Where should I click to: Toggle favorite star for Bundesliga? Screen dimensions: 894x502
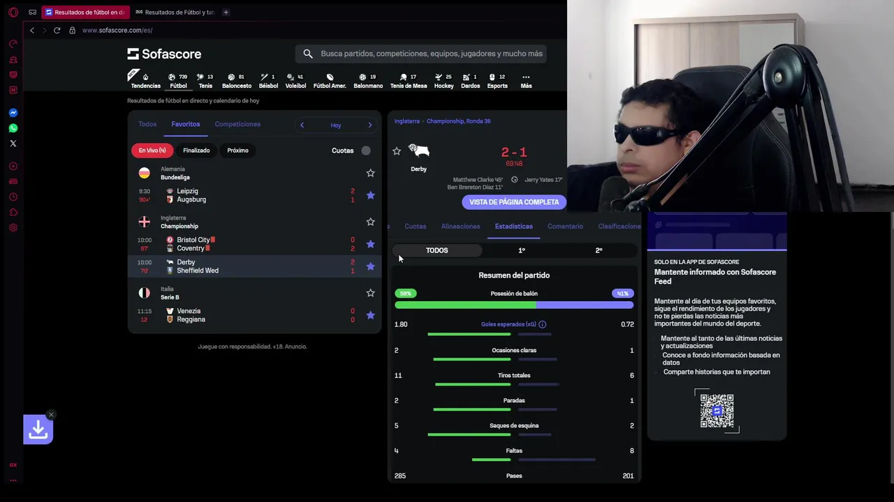(x=371, y=173)
